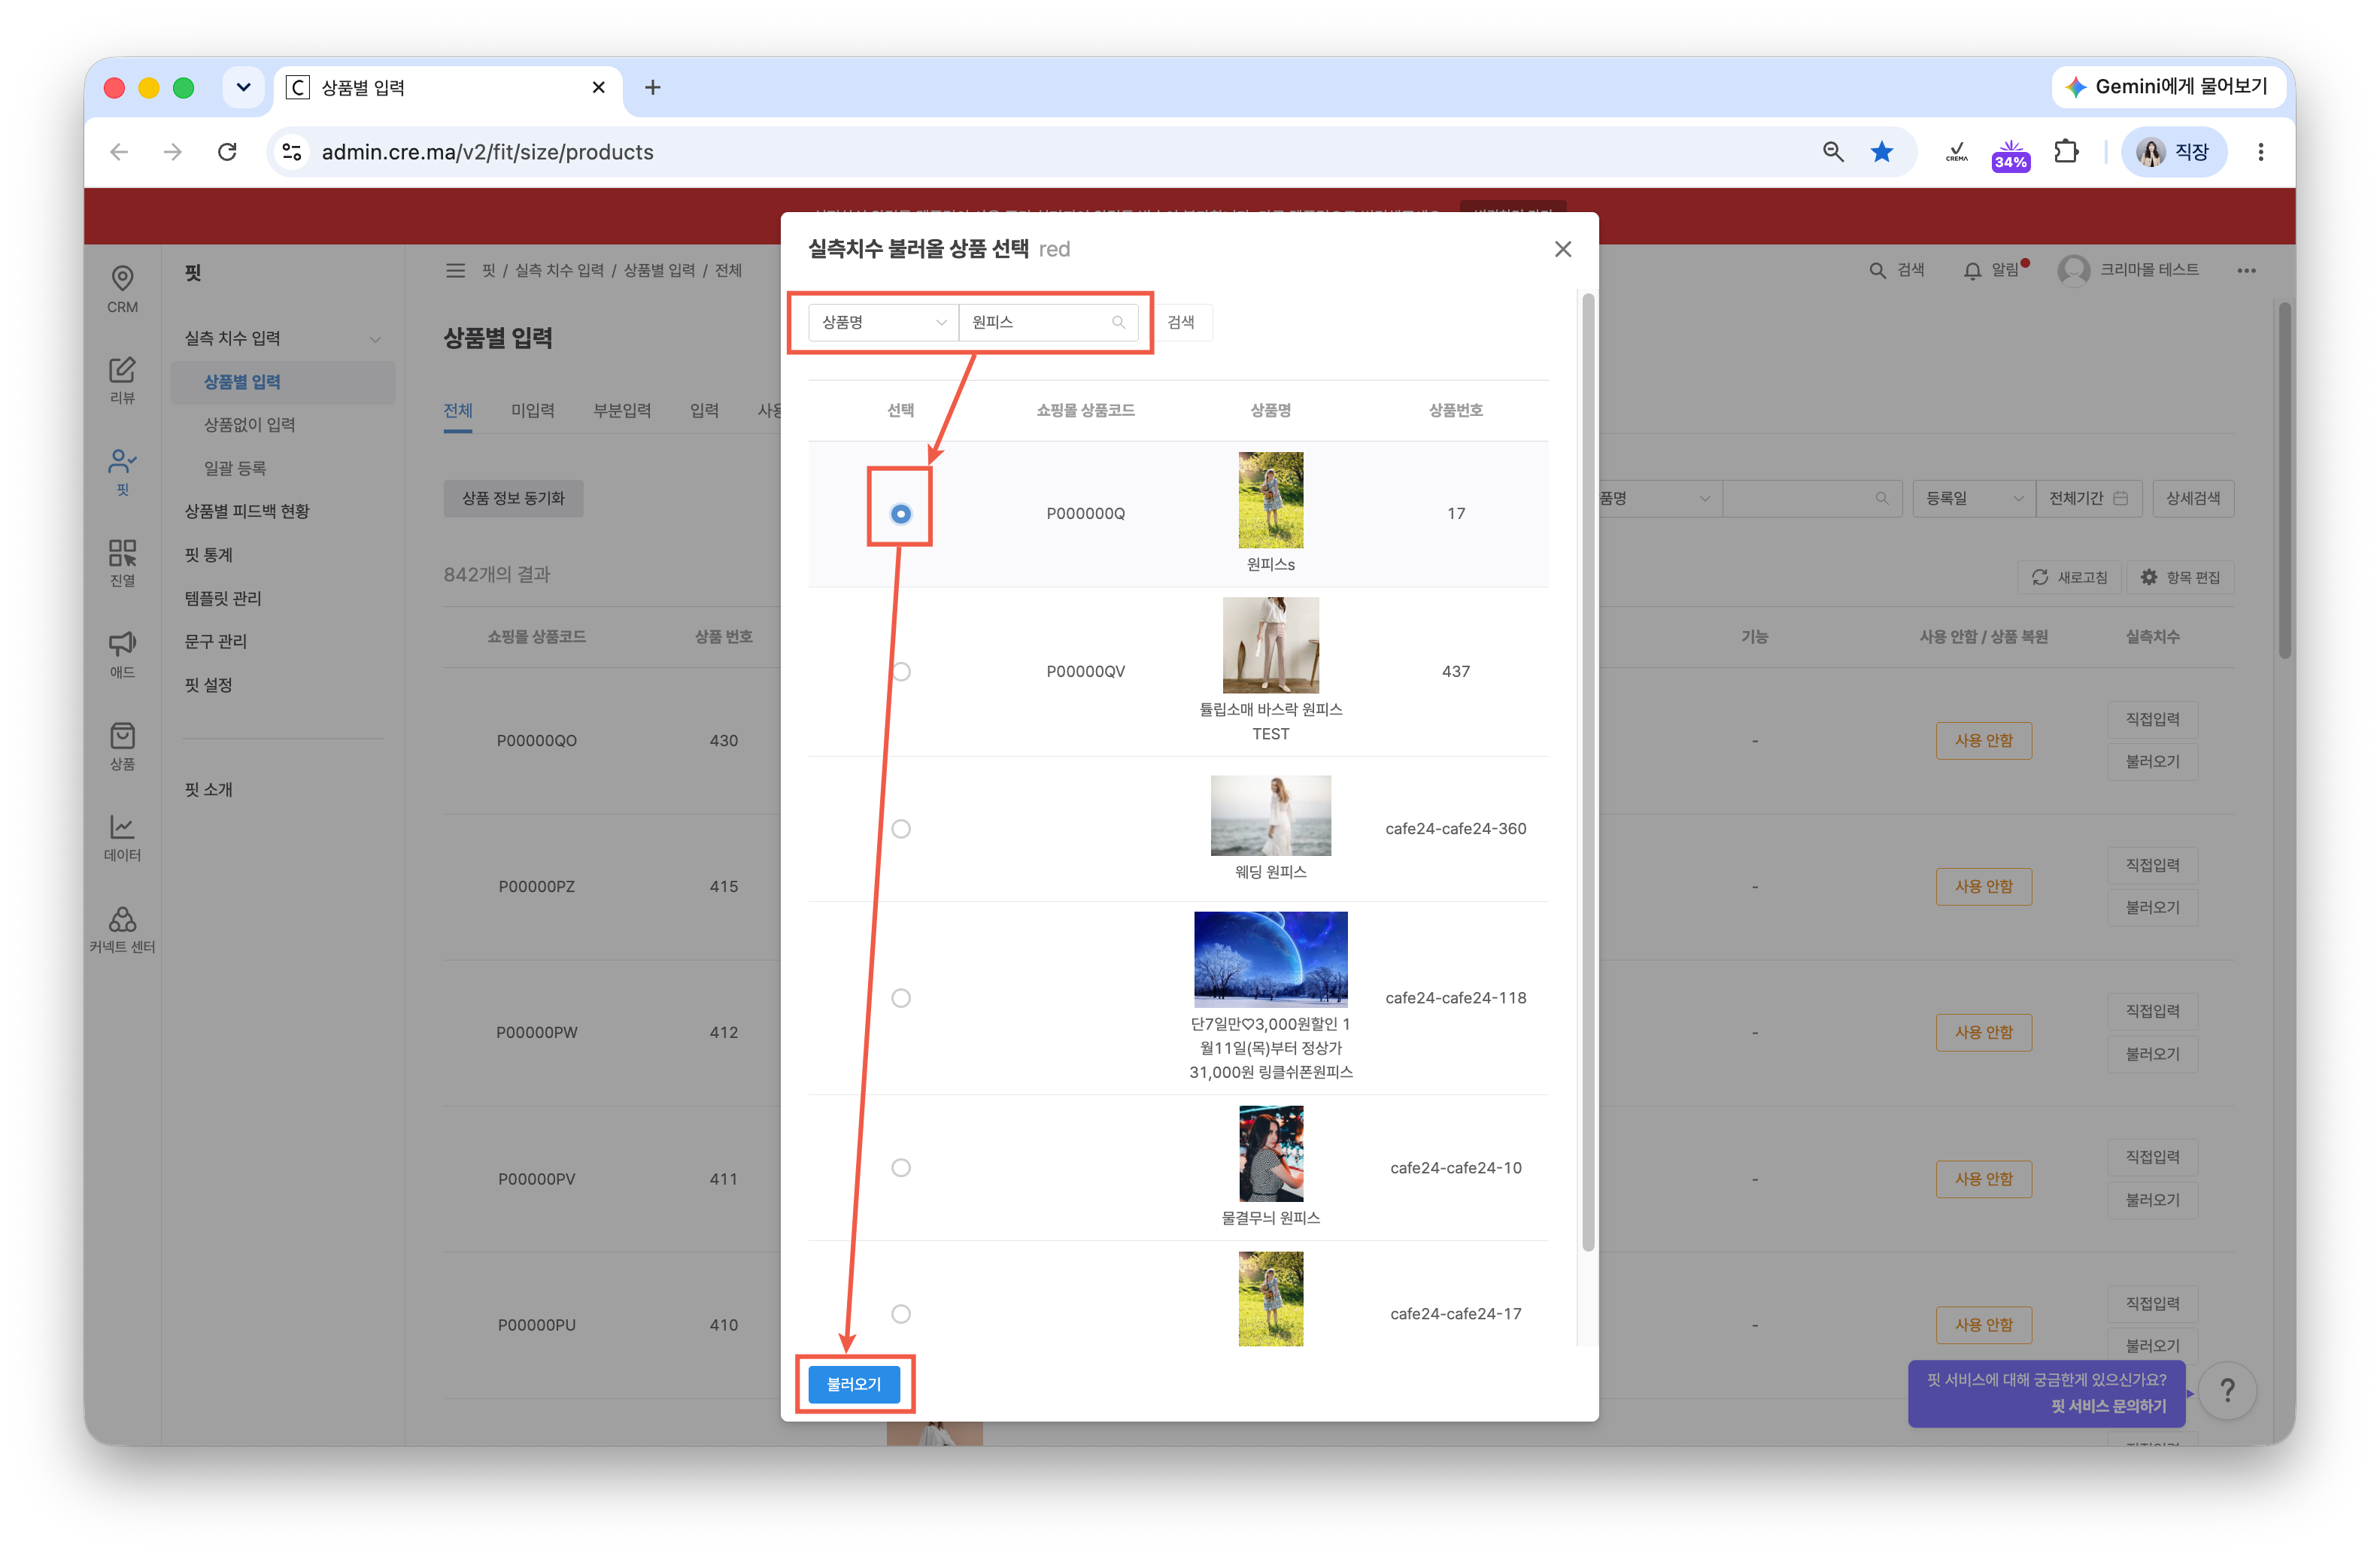Switch to the 미입력 tab
Image resolution: width=2380 pixels, height=1557 pixels.
pos(532,411)
